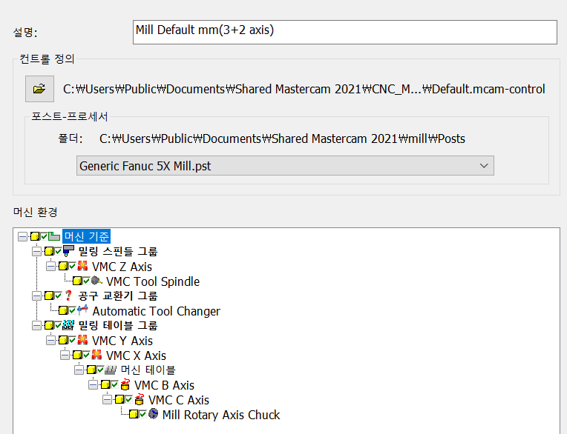Click the yellow cube icon of 밀링 스핀들 그룹
The height and width of the screenshot is (434, 567).
(x=49, y=251)
